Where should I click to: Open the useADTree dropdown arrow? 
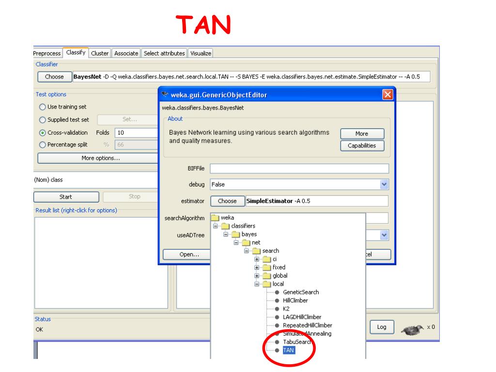pos(384,235)
